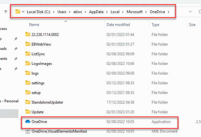The height and width of the screenshot is (137, 201).
Task: Go to AppData breadcrumb
Action: 96,12
